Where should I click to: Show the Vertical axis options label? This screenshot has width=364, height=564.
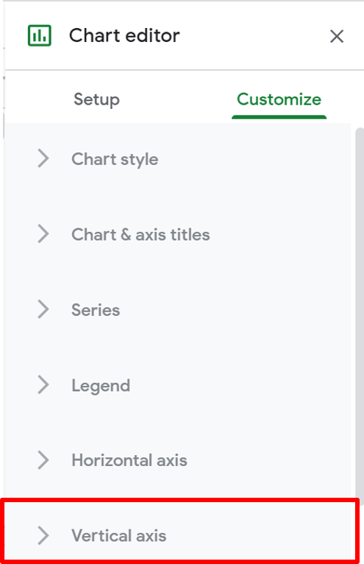point(119,535)
